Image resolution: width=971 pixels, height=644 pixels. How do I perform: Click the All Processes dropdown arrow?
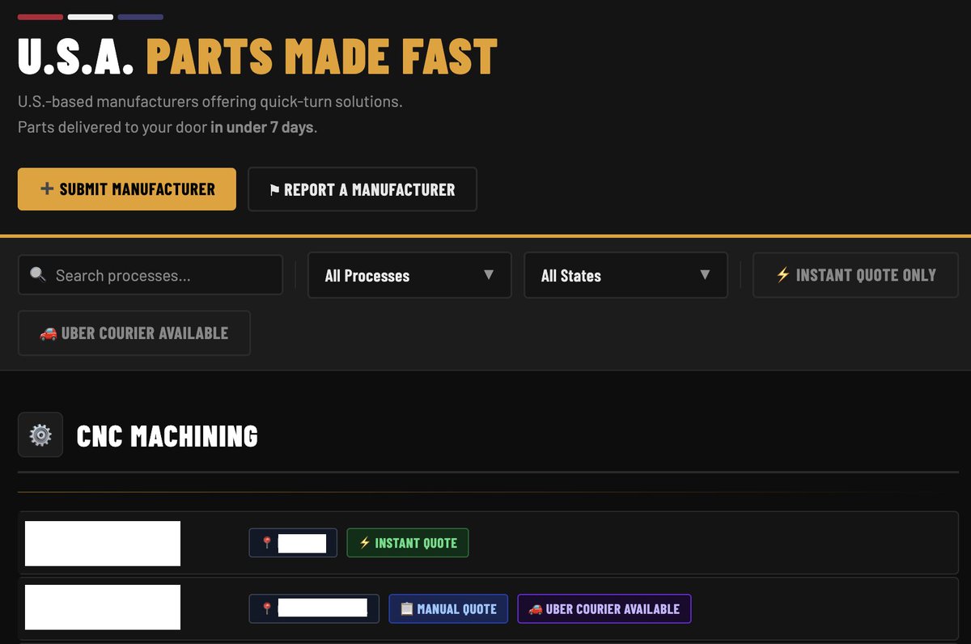[x=489, y=275]
